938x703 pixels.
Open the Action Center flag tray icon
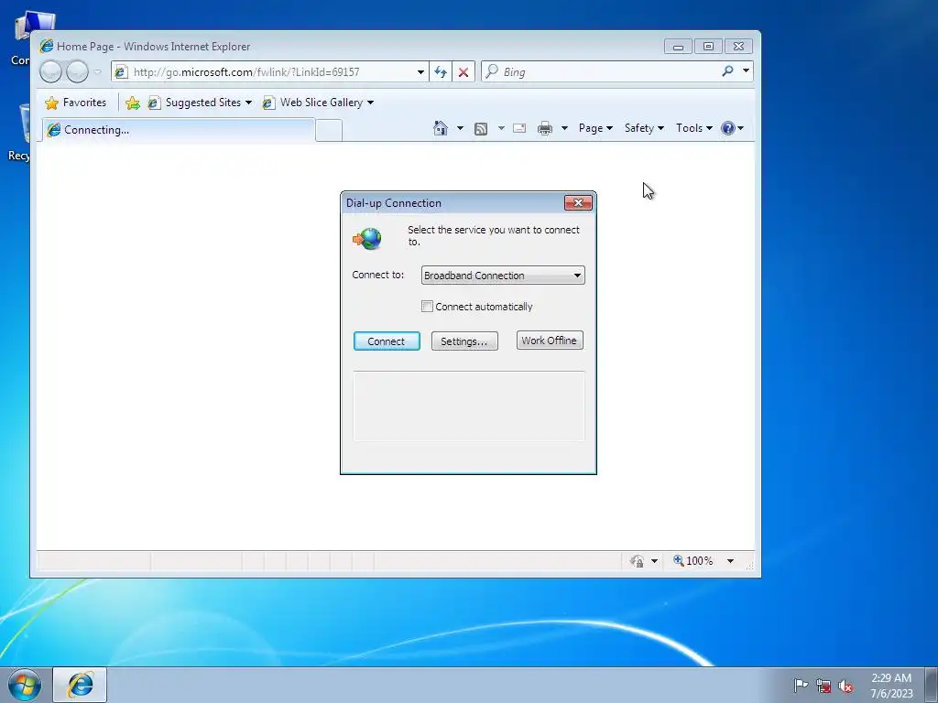[x=801, y=685]
